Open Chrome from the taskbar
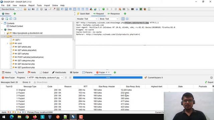 pos(27,117)
